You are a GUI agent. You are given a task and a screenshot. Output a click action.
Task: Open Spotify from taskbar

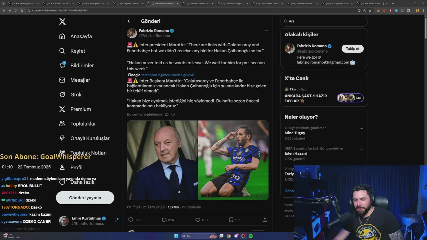click(x=251, y=236)
